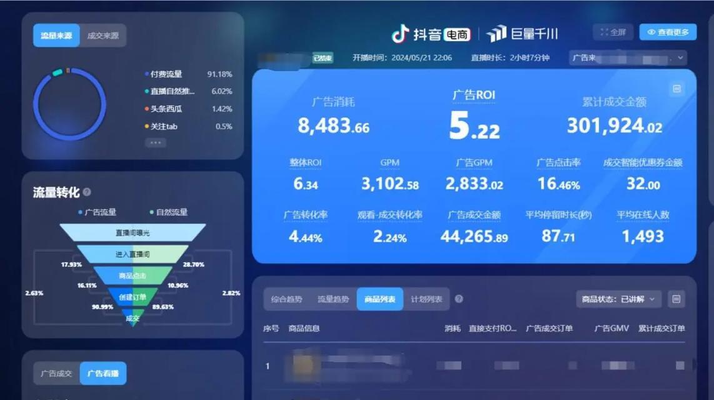This screenshot has height=400, width=714.
Task: Click 开播时间 2024/05/21 22:06 text
Action: 402,58
